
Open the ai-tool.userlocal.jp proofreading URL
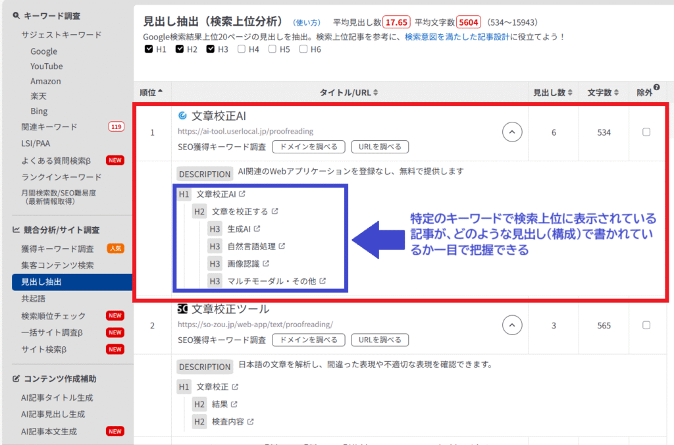click(x=246, y=131)
